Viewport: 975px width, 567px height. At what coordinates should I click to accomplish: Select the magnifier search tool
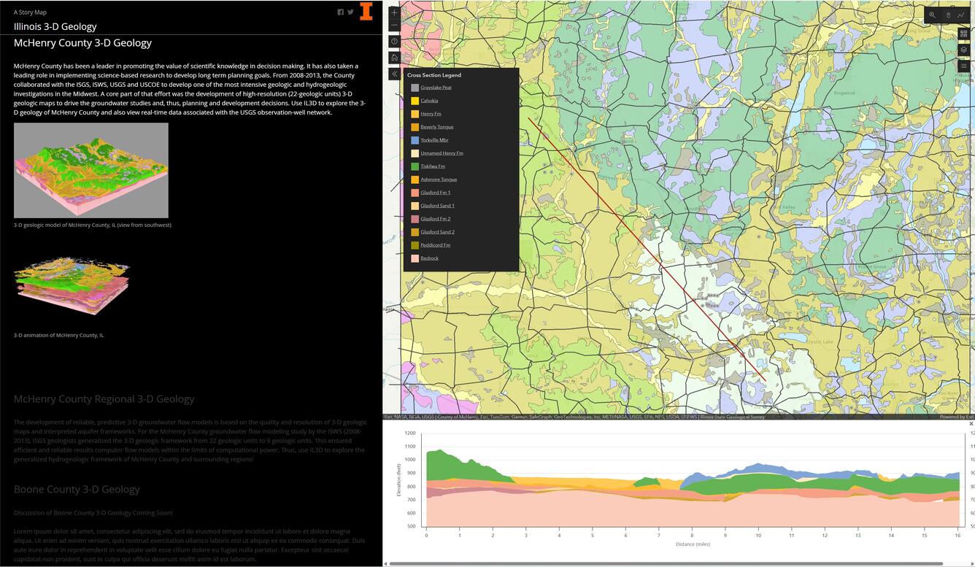coord(932,15)
